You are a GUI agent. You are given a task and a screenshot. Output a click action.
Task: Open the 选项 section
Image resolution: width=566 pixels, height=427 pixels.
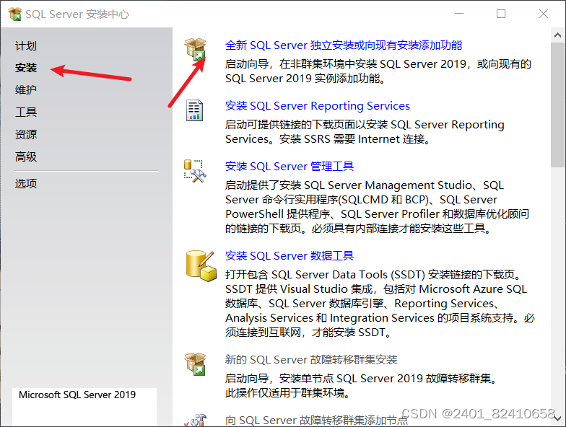[26, 183]
